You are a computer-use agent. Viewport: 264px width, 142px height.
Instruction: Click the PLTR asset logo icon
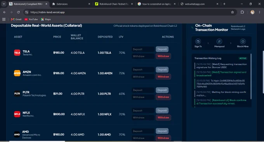[17, 94]
